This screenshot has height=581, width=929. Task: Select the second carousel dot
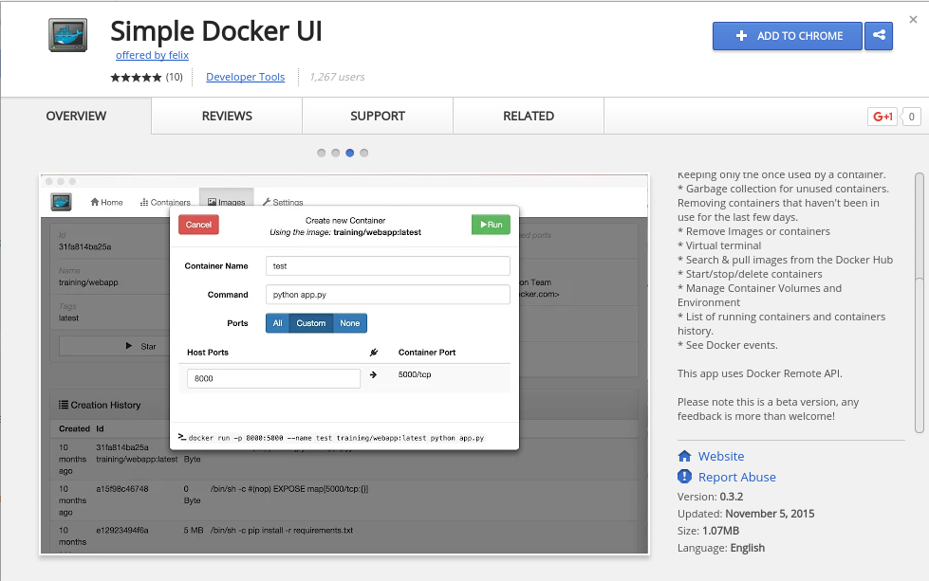[335, 153]
